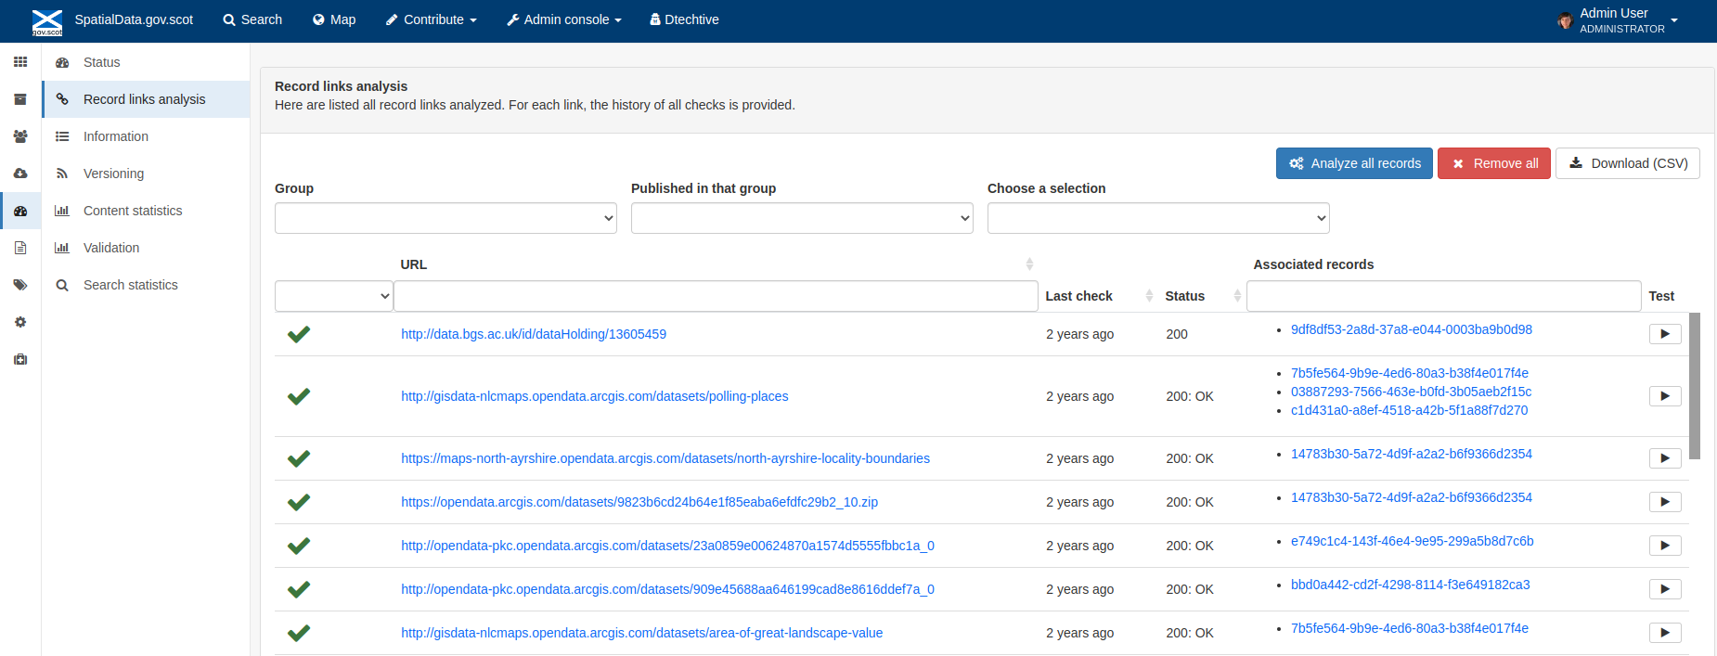Viewport: 1717px width, 656px height.
Task: Click the grid icon in left rail
Action: tap(20, 62)
